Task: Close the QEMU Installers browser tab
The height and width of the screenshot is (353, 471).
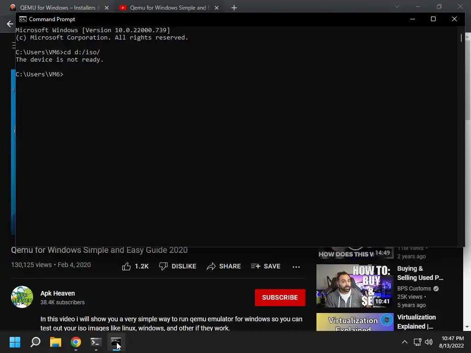Action: [107, 8]
